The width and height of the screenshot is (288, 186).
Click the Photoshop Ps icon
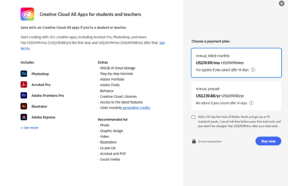pos(24,74)
